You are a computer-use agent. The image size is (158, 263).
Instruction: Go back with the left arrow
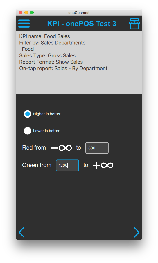(21, 232)
